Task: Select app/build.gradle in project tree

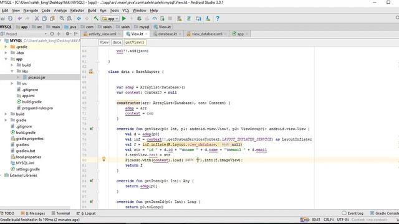Action: coord(32,102)
